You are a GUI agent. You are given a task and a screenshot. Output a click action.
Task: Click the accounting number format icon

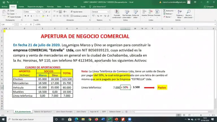click(x=94, y=16)
